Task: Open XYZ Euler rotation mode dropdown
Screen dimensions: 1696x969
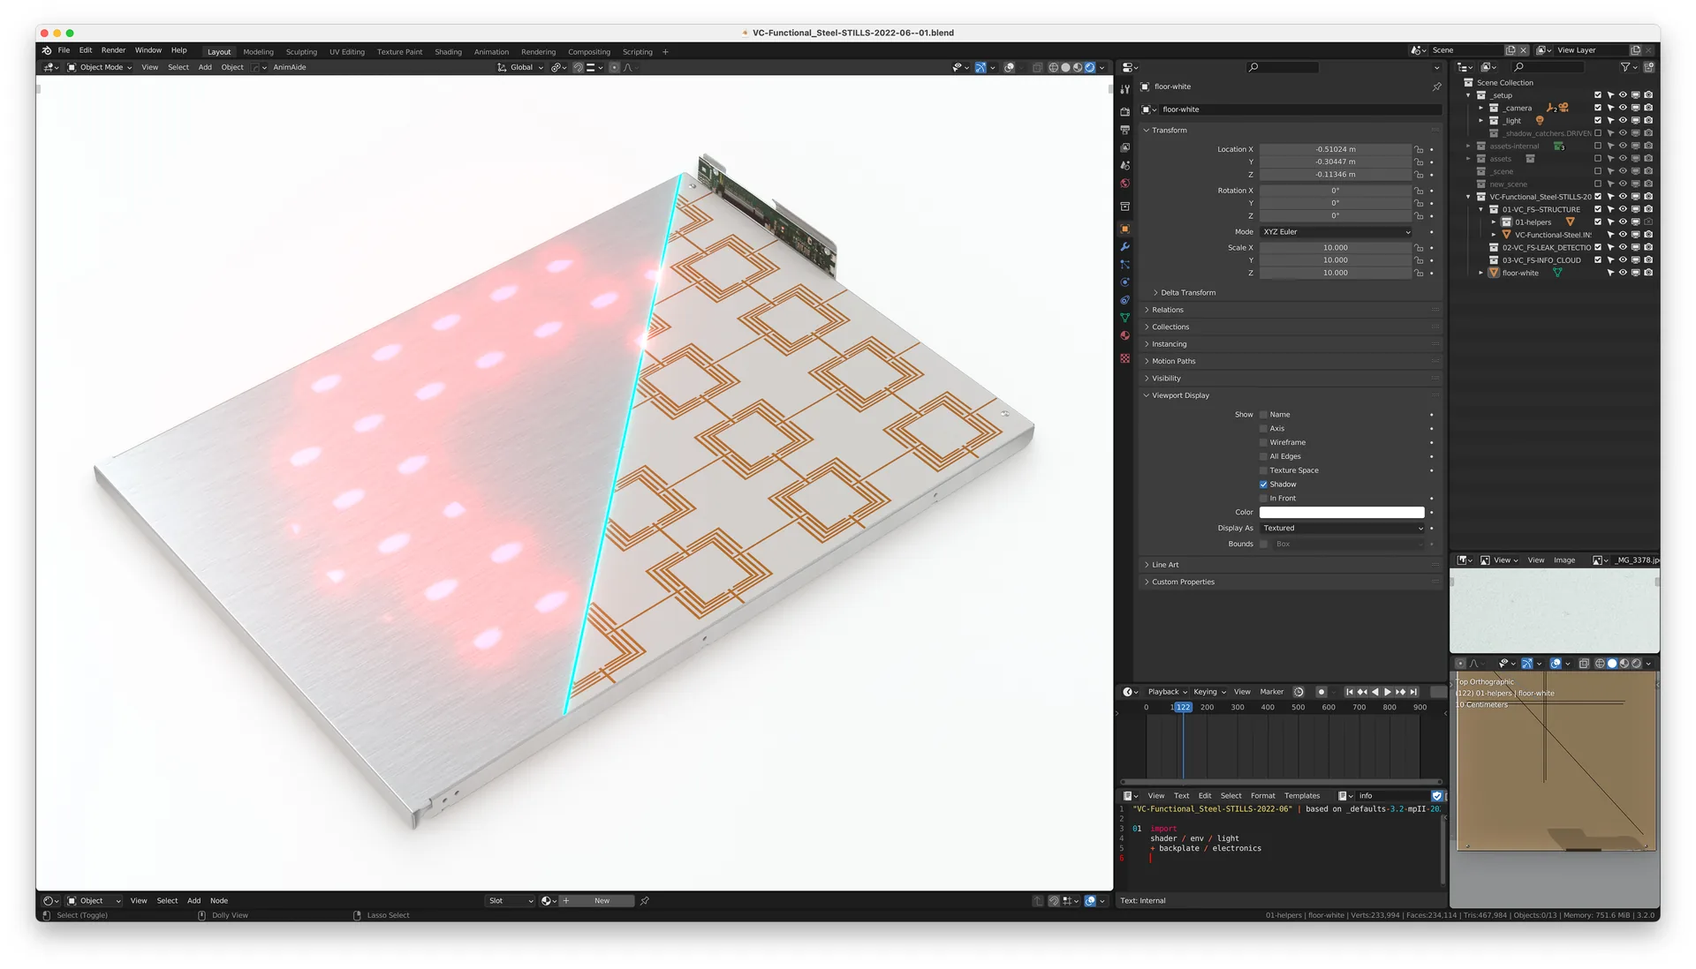Action: (x=1336, y=232)
